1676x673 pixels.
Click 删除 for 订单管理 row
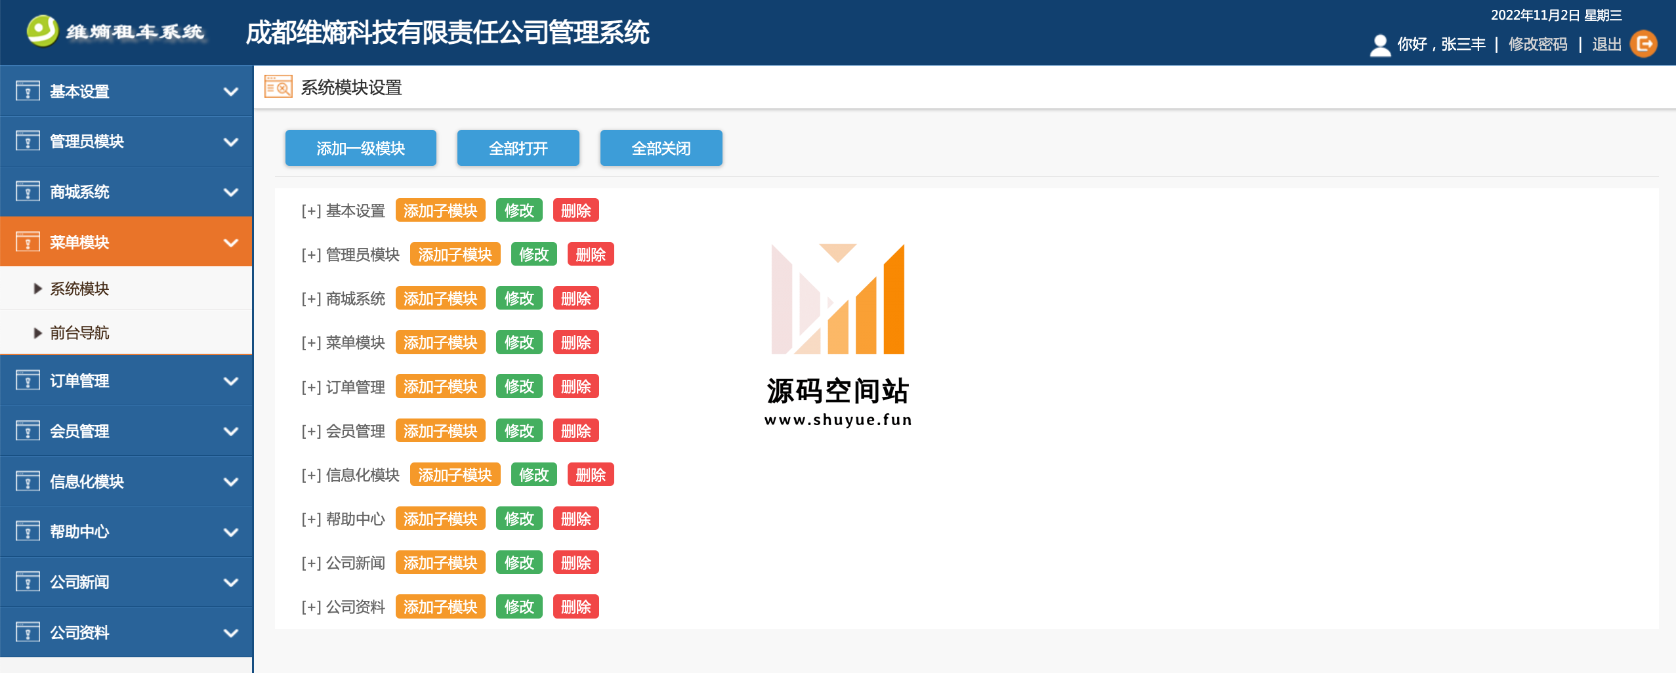click(576, 386)
